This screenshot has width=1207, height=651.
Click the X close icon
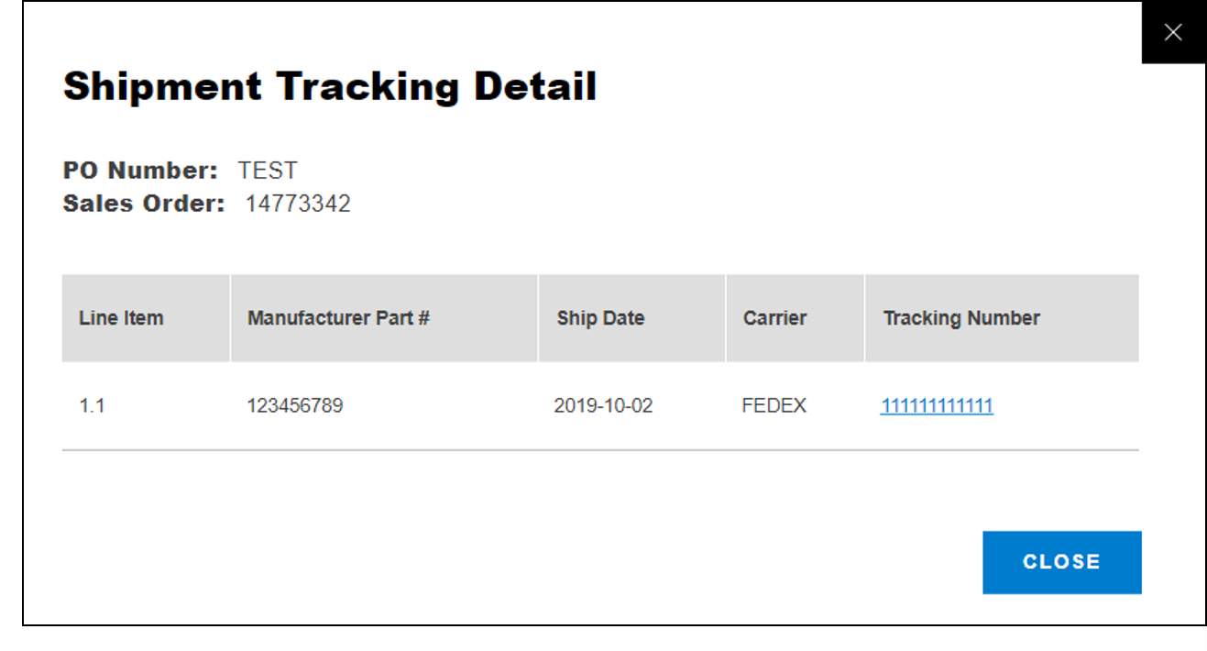coord(1173,32)
